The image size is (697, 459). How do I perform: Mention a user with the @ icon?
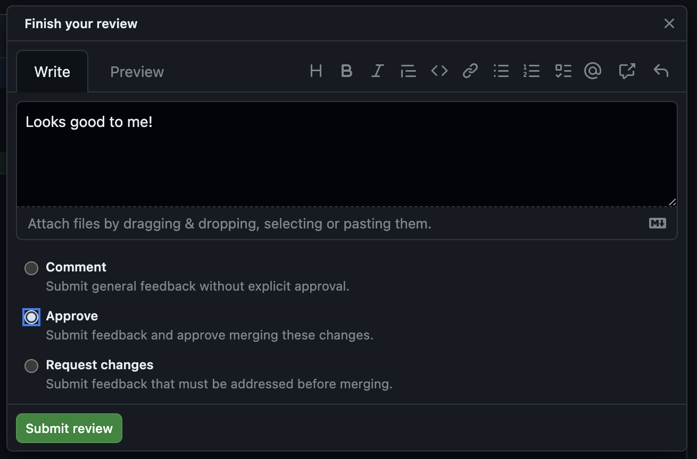click(x=593, y=71)
